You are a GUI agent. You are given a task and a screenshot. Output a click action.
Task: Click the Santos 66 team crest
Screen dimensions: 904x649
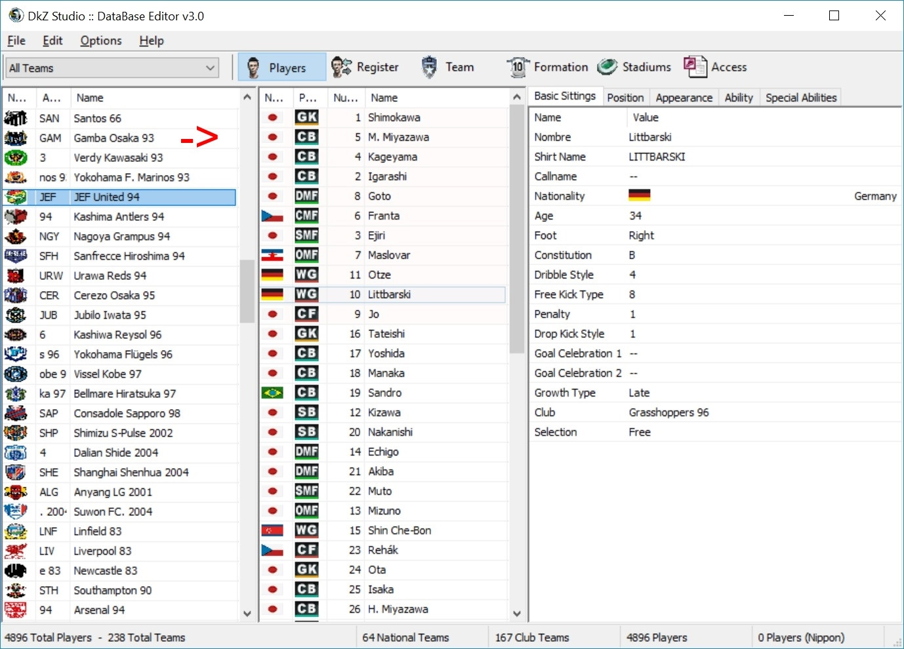click(16, 118)
